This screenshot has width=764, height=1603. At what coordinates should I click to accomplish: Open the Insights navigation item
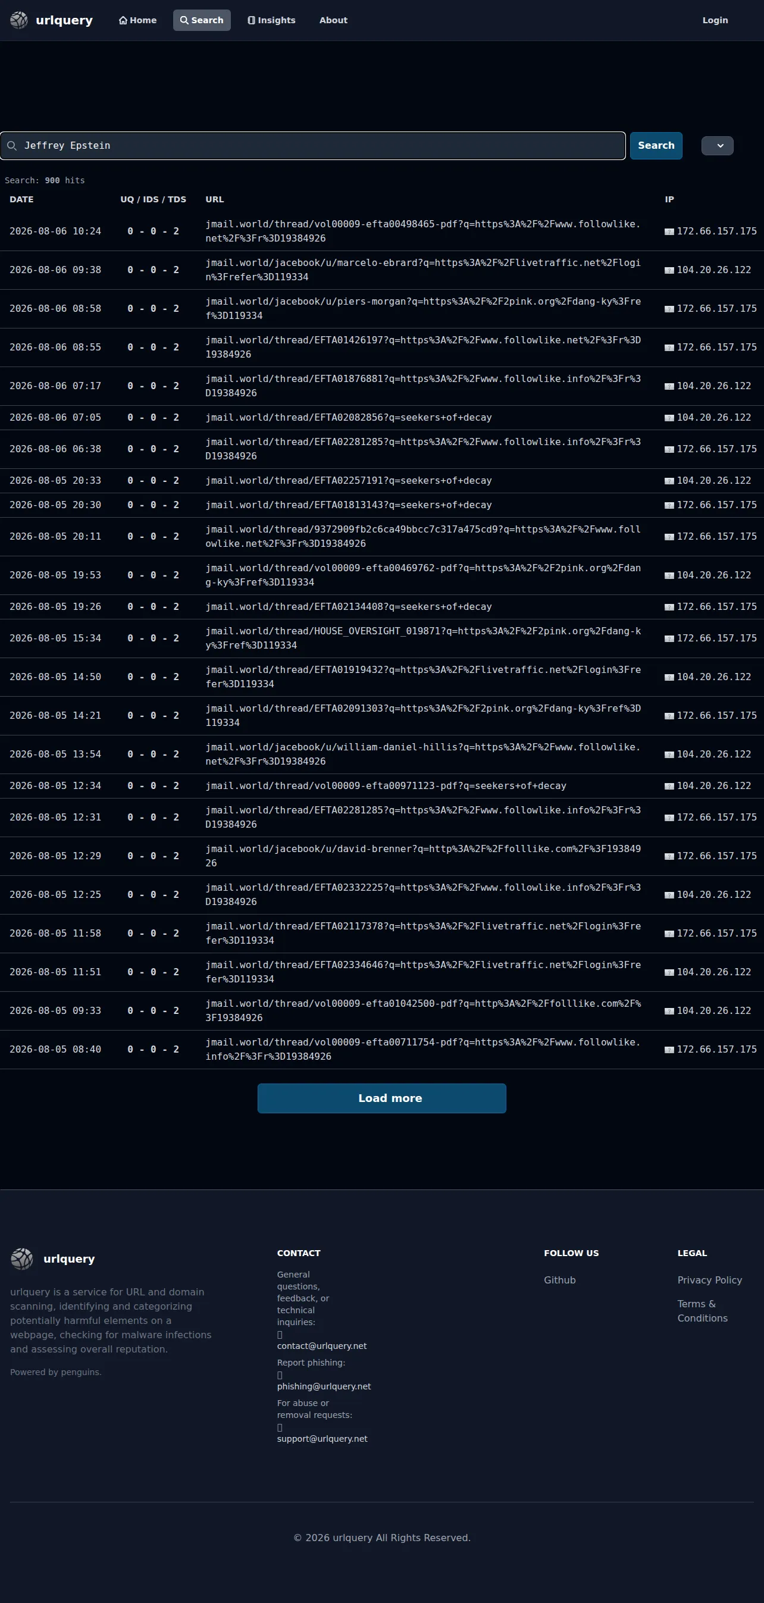coord(271,21)
